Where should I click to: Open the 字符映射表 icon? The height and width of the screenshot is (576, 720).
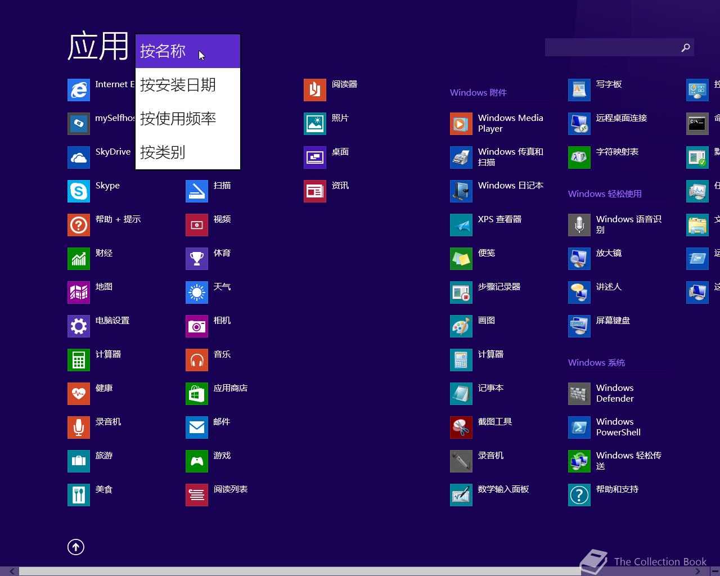(x=579, y=157)
